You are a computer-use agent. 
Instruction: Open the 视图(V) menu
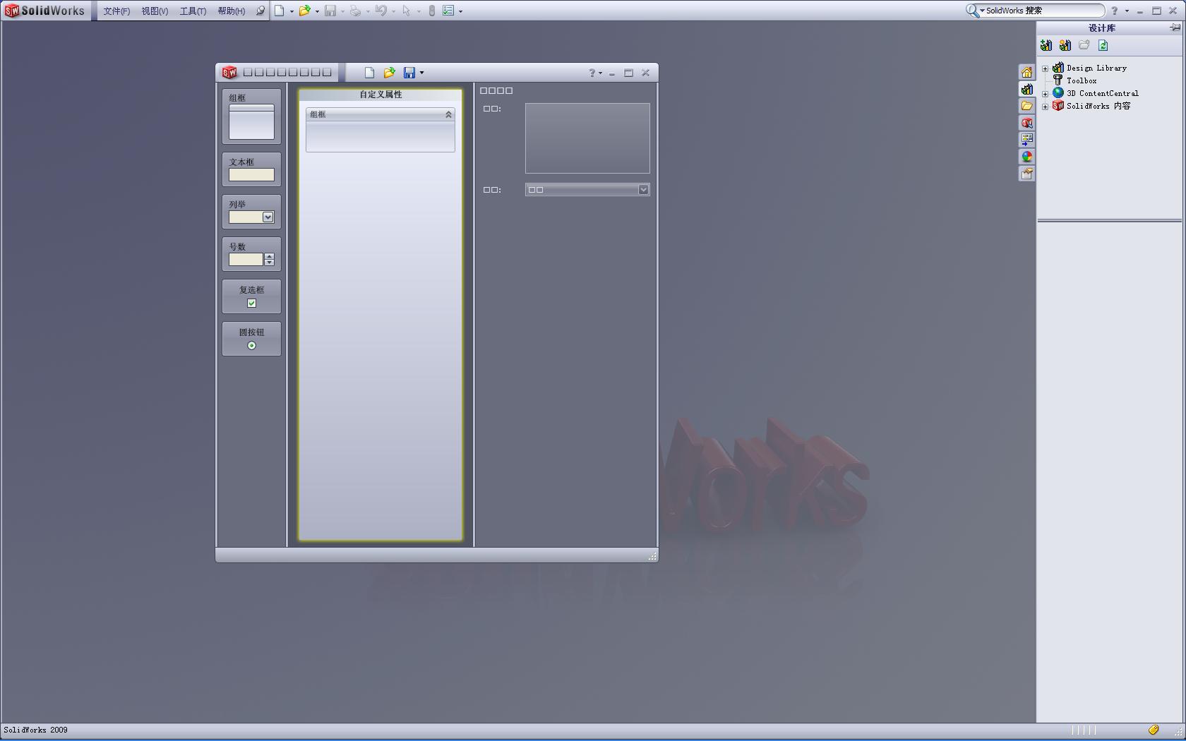[x=155, y=11]
